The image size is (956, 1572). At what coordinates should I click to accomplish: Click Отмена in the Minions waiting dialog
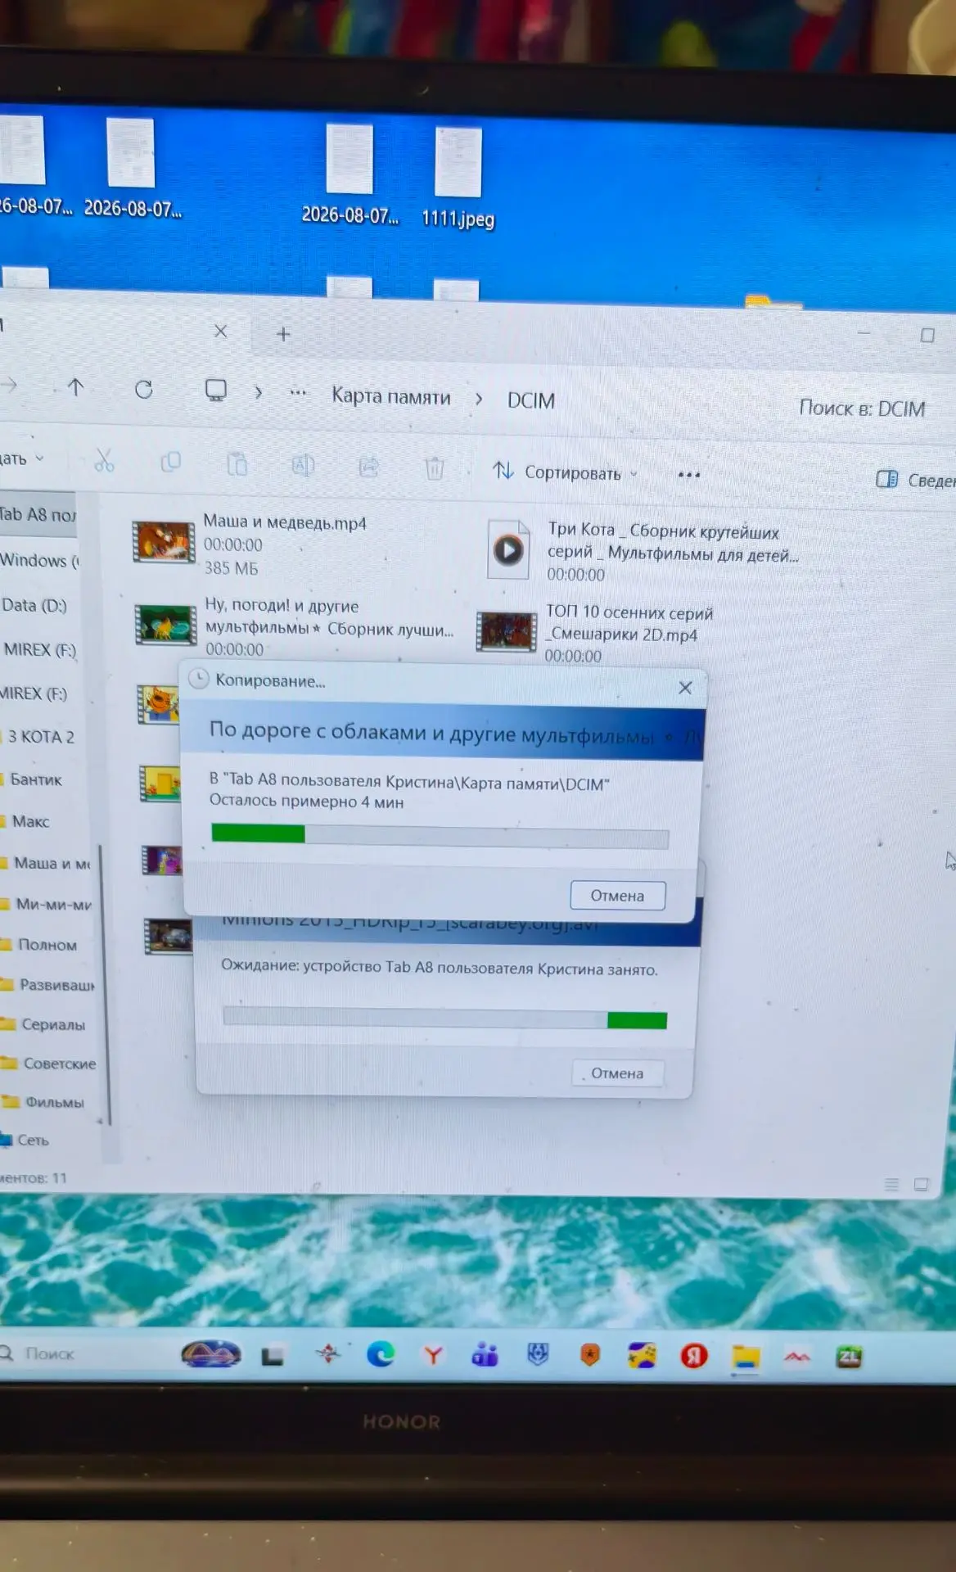click(x=618, y=1073)
